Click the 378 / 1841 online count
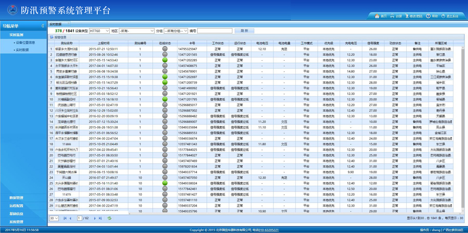 click(x=64, y=31)
